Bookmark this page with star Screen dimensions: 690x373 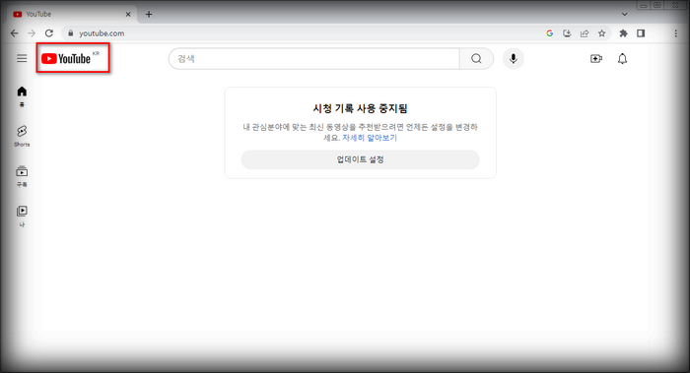(601, 33)
